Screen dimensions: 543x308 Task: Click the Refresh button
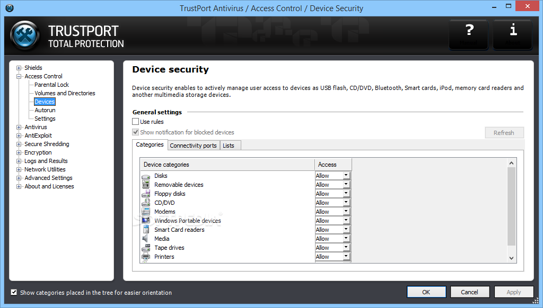click(x=504, y=133)
